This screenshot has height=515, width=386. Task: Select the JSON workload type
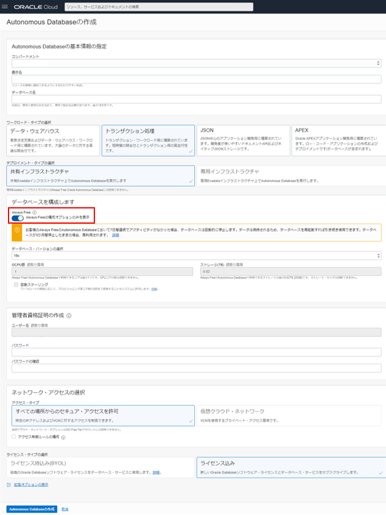click(x=243, y=140)
